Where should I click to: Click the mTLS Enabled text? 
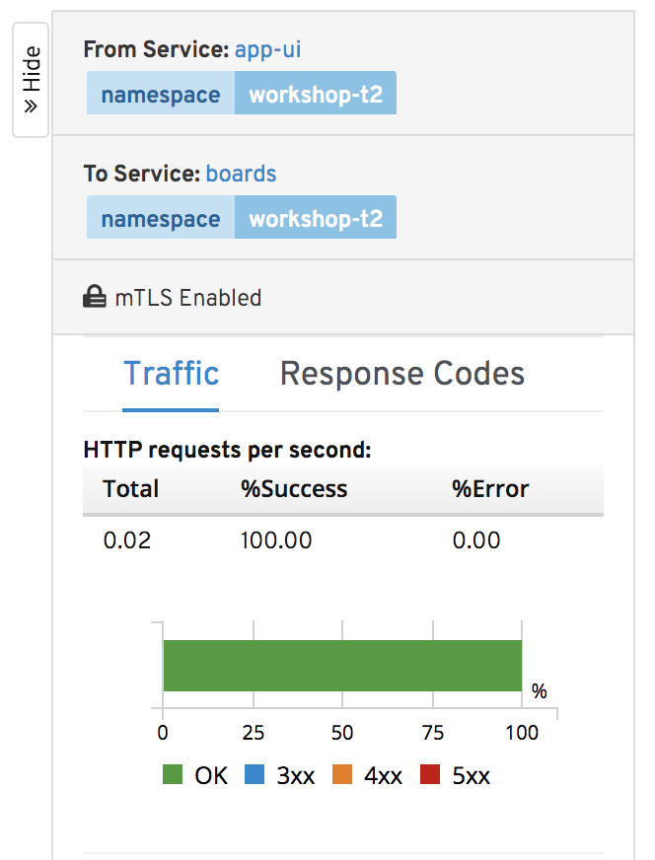[188, 298]
